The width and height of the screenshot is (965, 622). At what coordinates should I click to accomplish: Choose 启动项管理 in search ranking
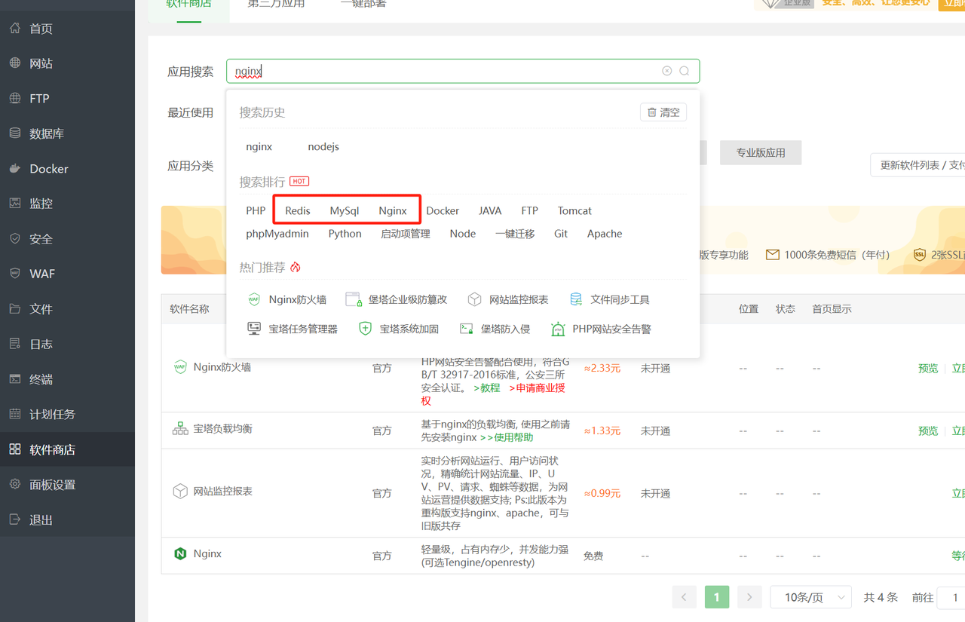(406, 234)
